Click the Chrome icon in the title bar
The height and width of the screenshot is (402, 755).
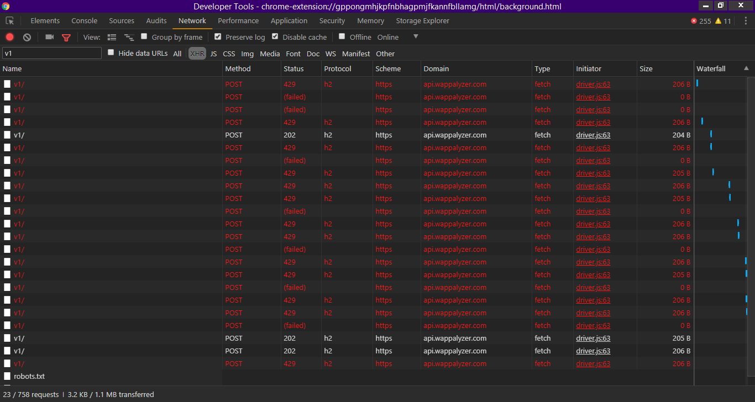[x=6, y=6]
